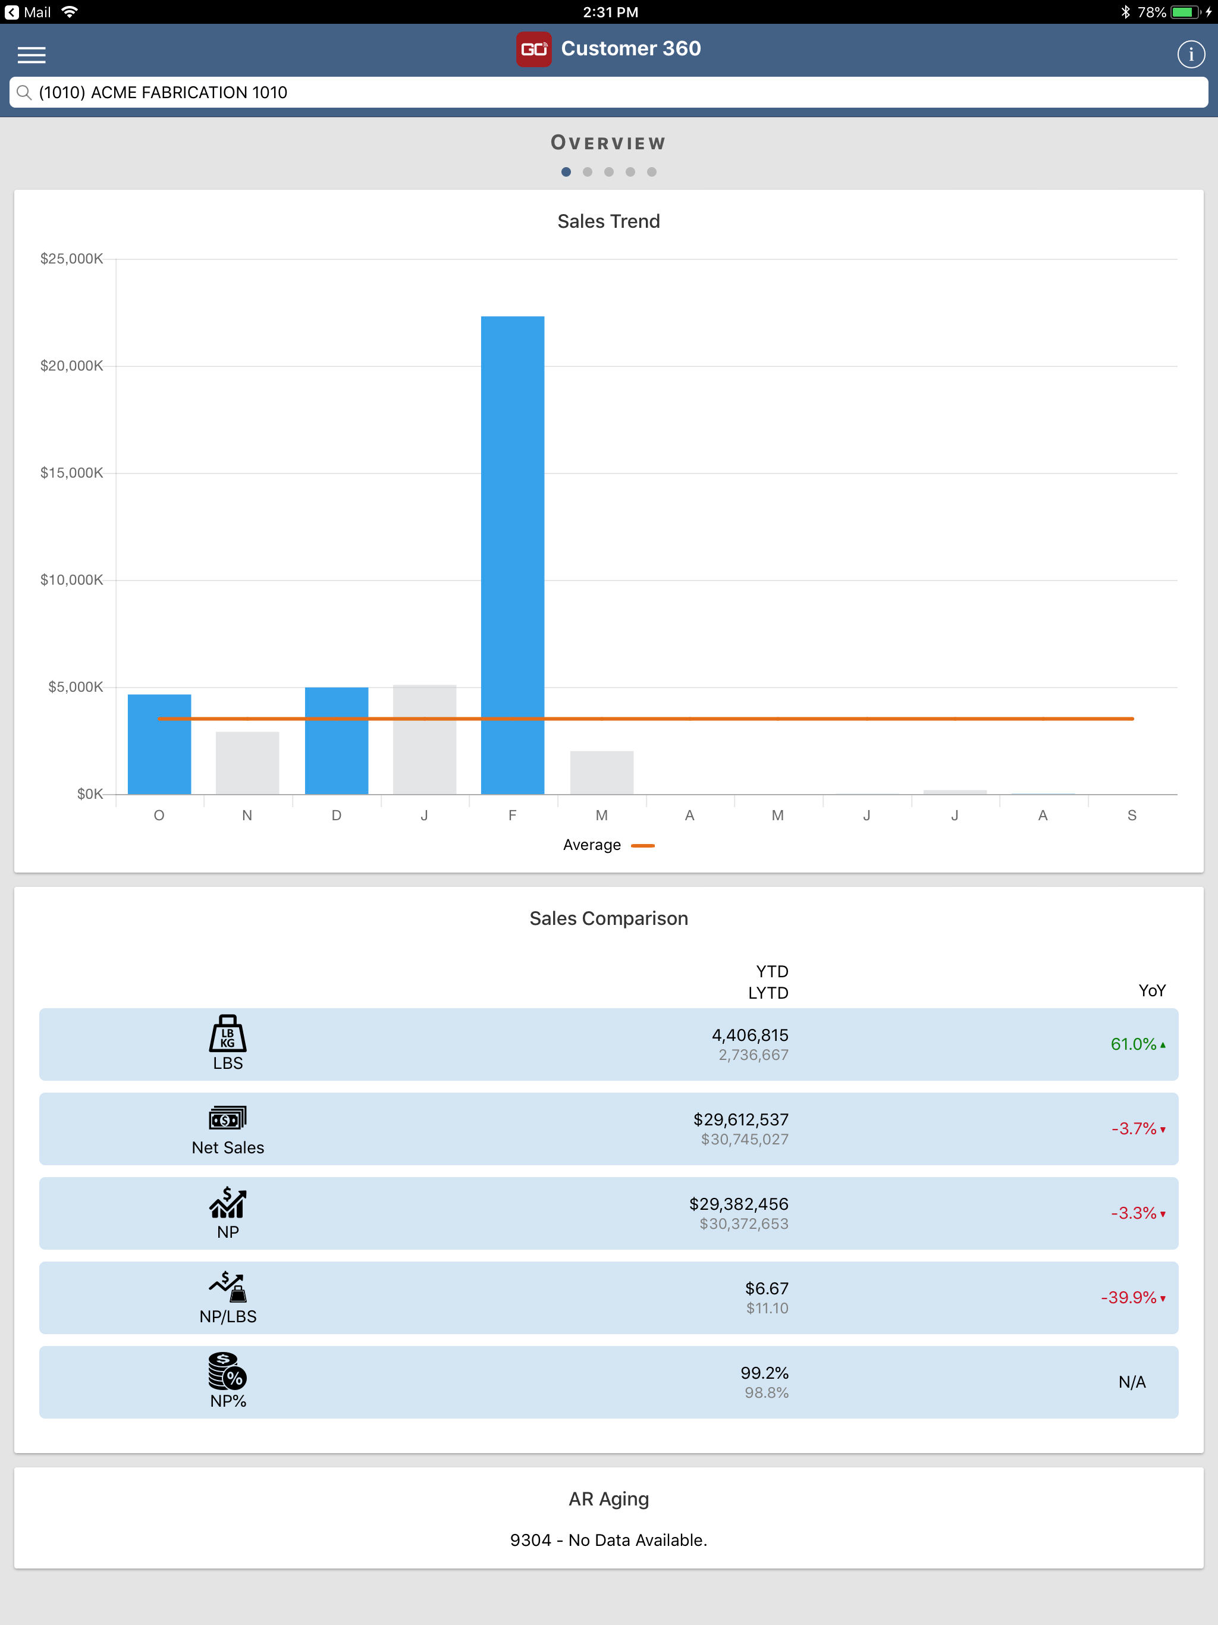Tap the 9304 No Data Available message

pyautogui.click(x=608, y=1540)
